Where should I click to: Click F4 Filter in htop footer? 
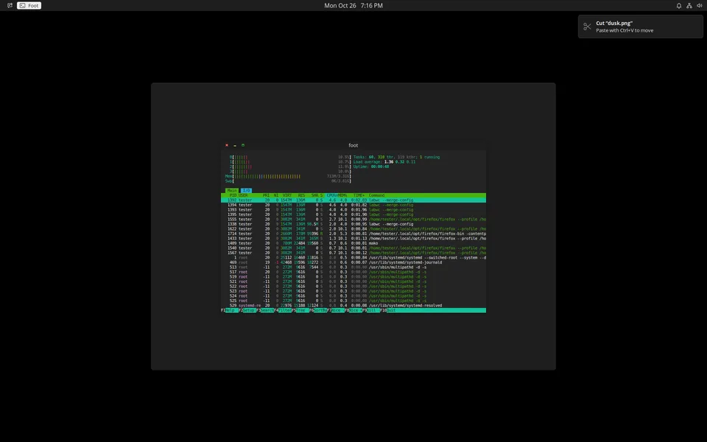click(x=283, y=310)
